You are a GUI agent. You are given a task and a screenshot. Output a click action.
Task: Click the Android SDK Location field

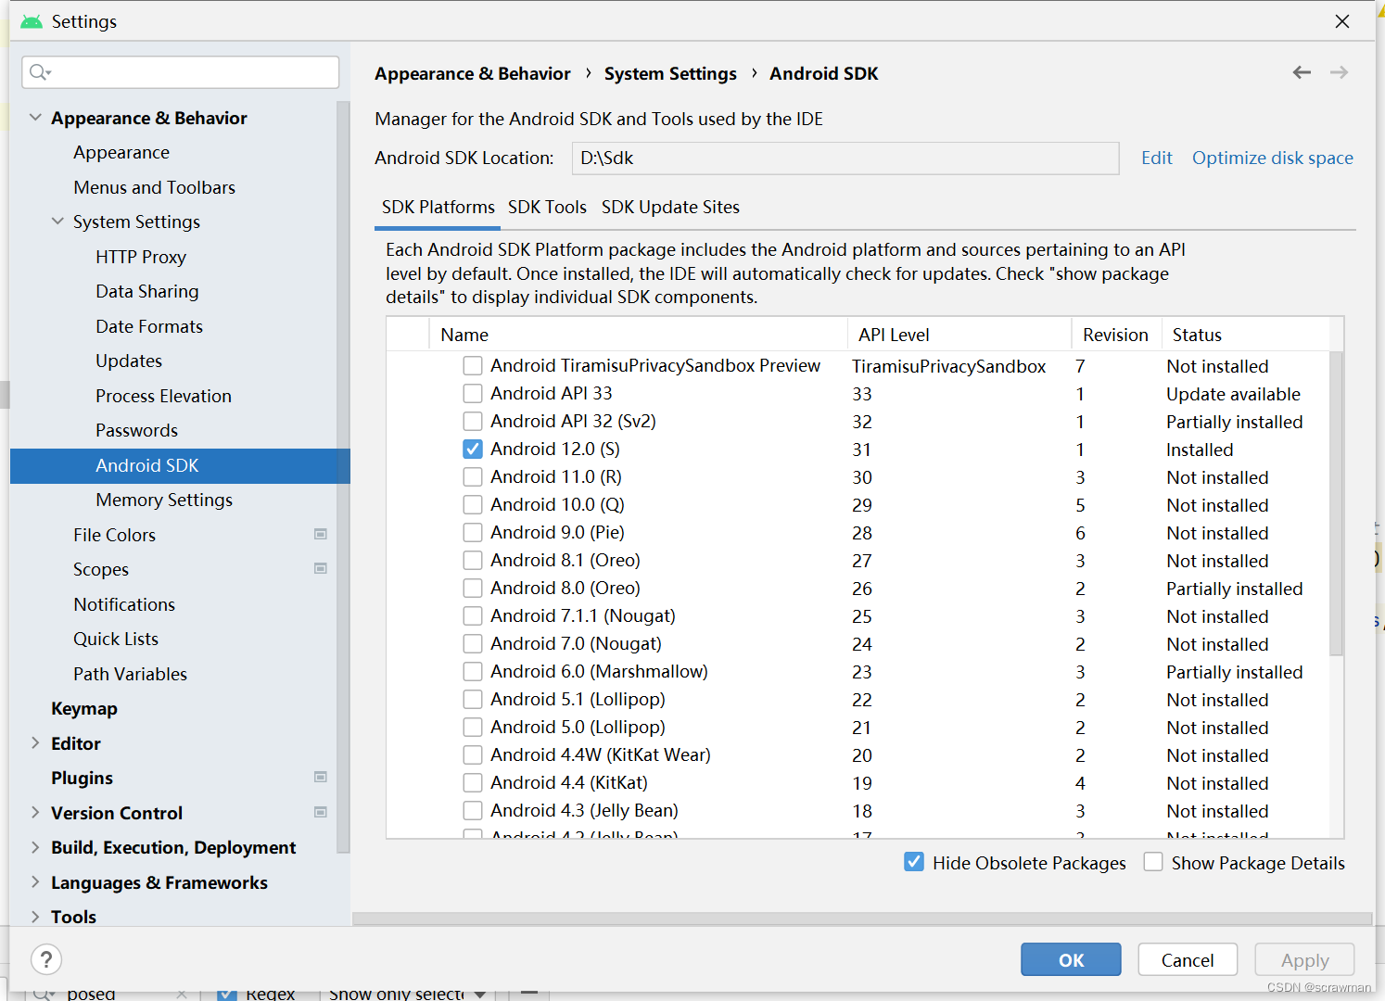pos(845,158)
